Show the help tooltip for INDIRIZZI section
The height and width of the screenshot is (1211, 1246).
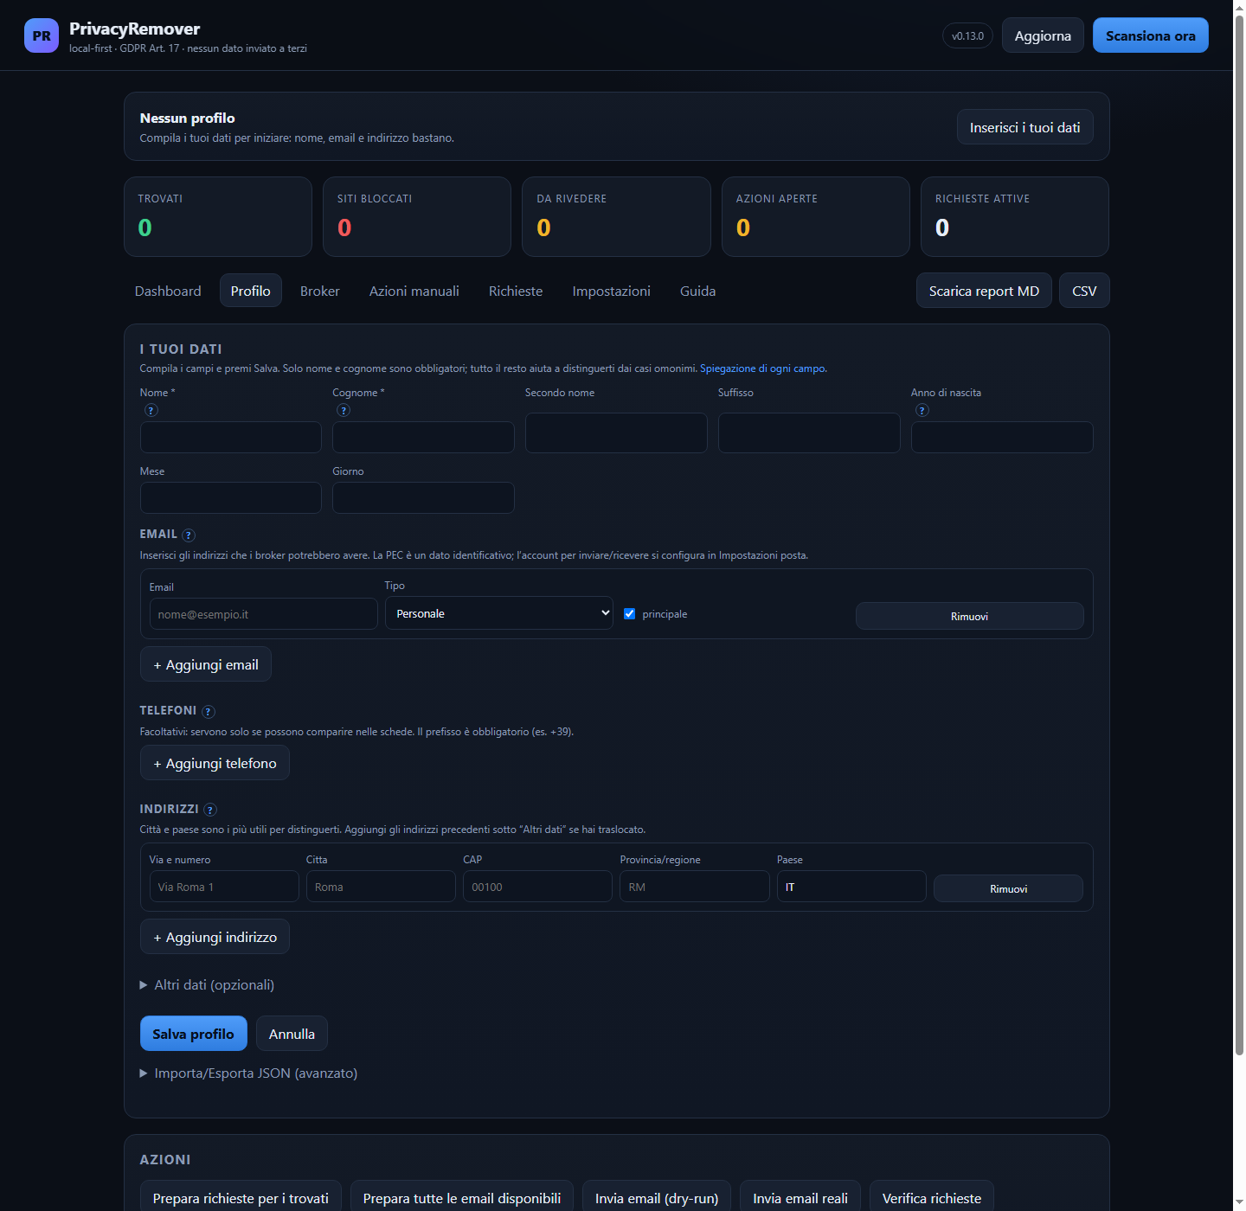coord(210,811)
